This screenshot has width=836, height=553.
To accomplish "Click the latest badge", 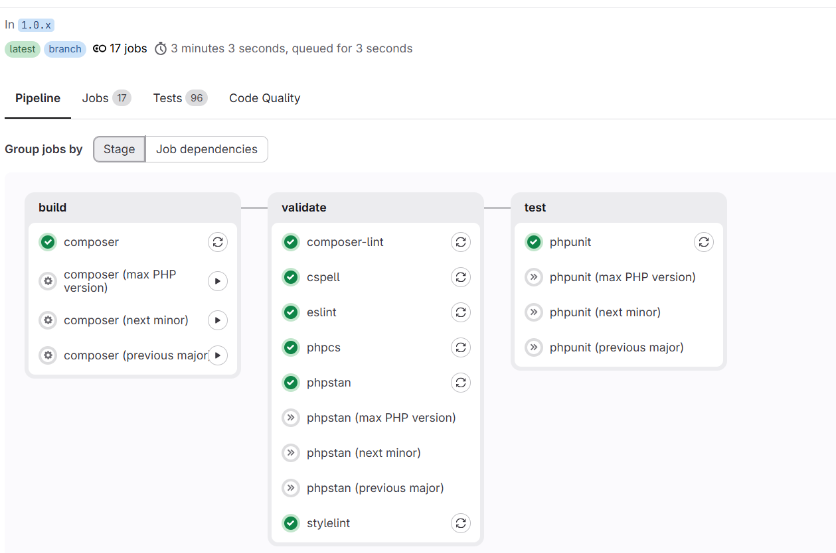I will [23, 49].
